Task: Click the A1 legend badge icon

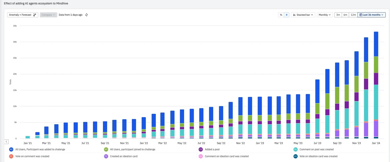Action: [11, 149]
